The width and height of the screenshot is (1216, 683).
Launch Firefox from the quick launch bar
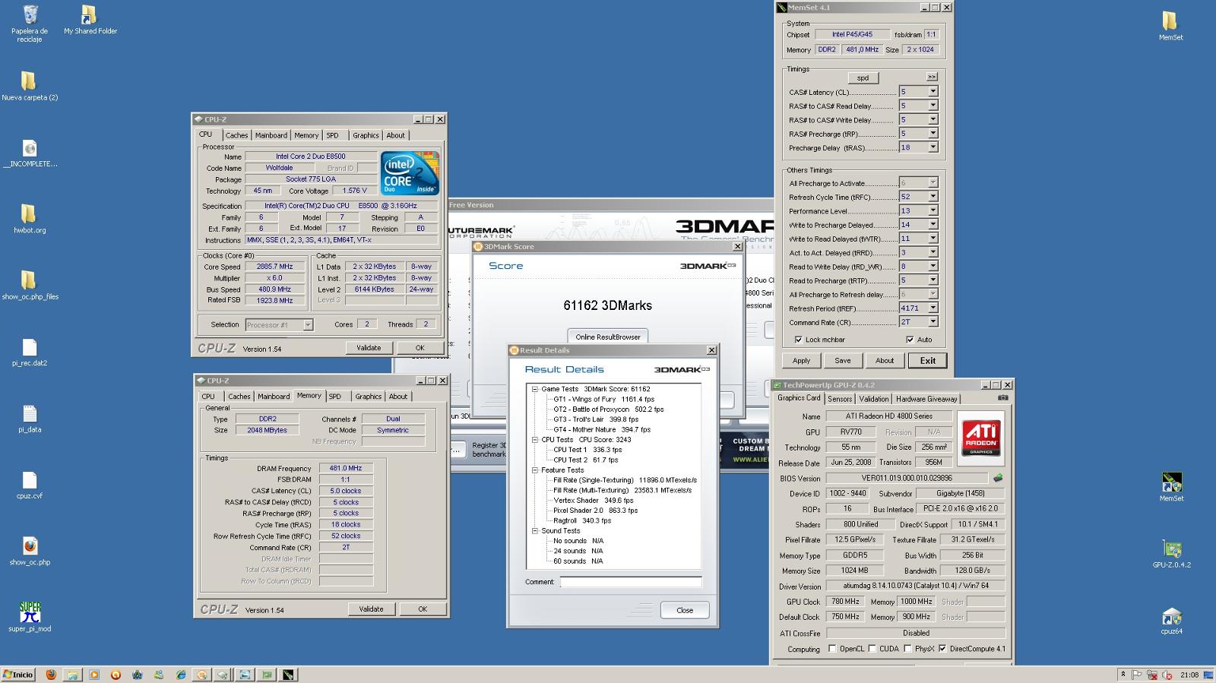click(51, 675)
